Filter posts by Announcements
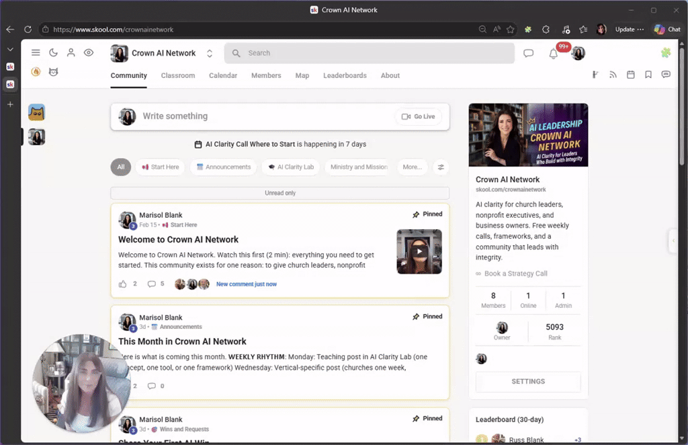This screenshot has height=445, width=688. pyautogui.click(x=223, y=167)
